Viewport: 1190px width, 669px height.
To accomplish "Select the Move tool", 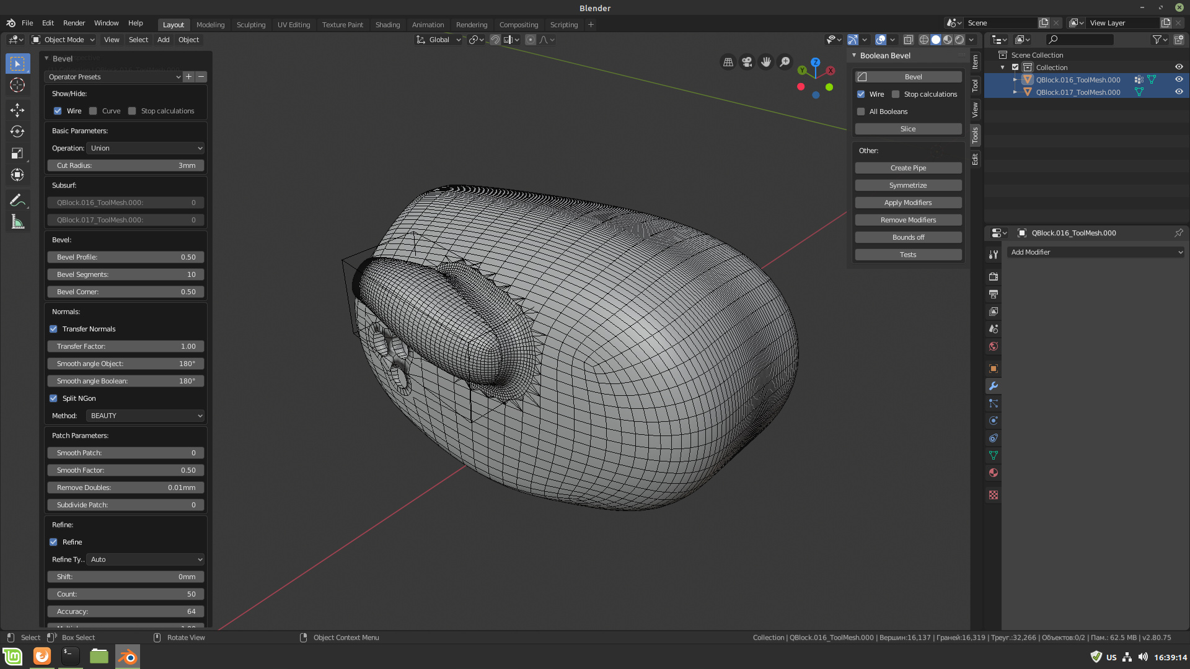I will tap(17, 110).
